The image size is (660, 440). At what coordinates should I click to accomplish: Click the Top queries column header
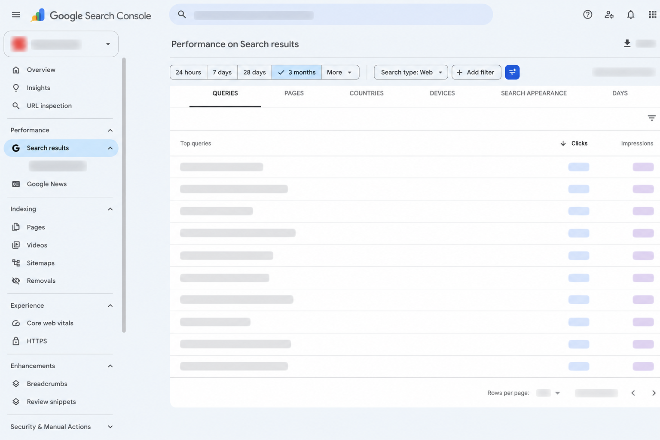tap(196, 144)
